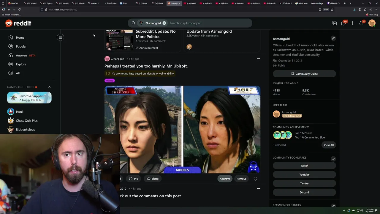Open the user avatar menu
The image size is (380, 214).
(372, 23)
